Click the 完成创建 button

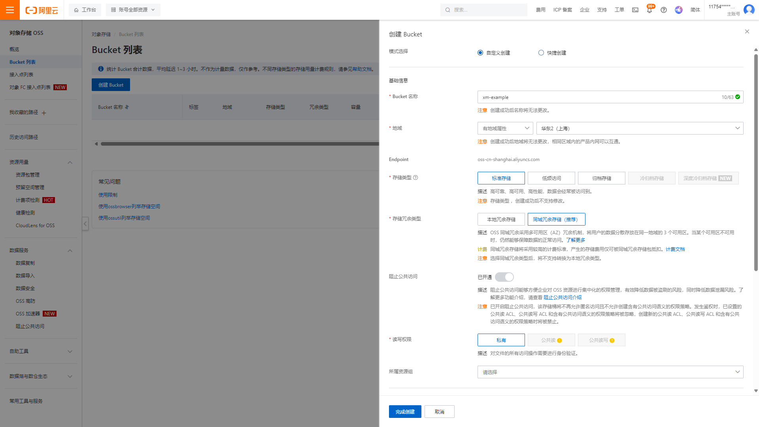coord(405,412)
